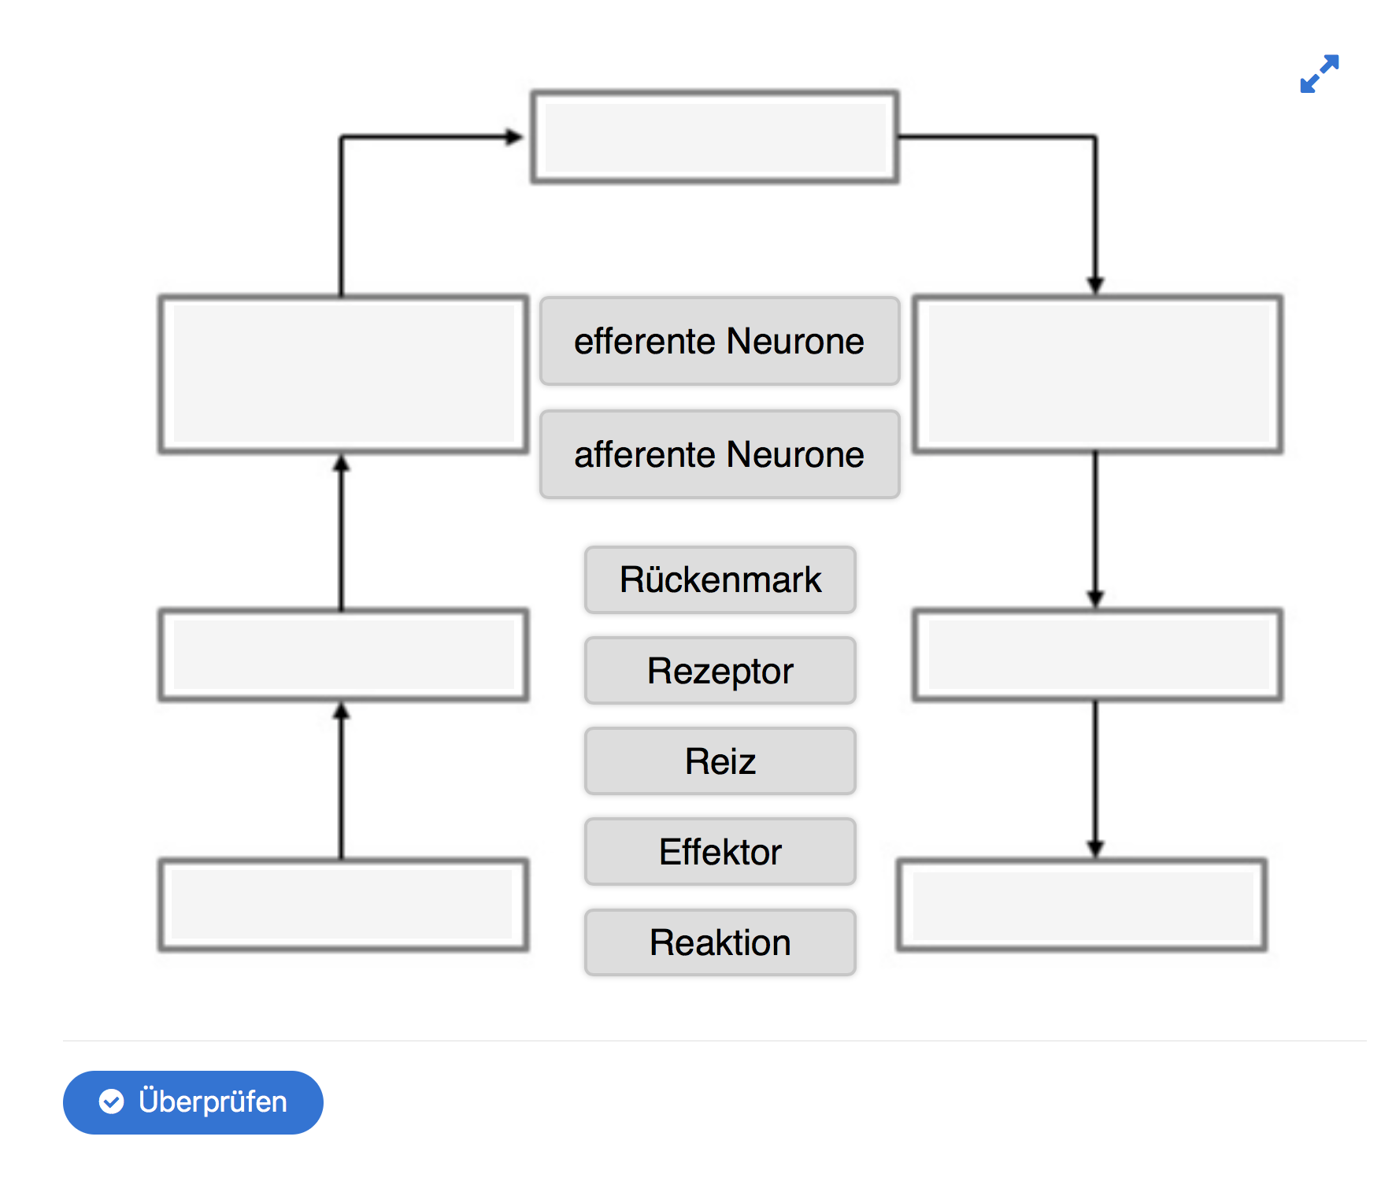The image size is (1392, 1181).
Task: Click the empty box left of 'Rezeptor'
Action: pos(343,655)
